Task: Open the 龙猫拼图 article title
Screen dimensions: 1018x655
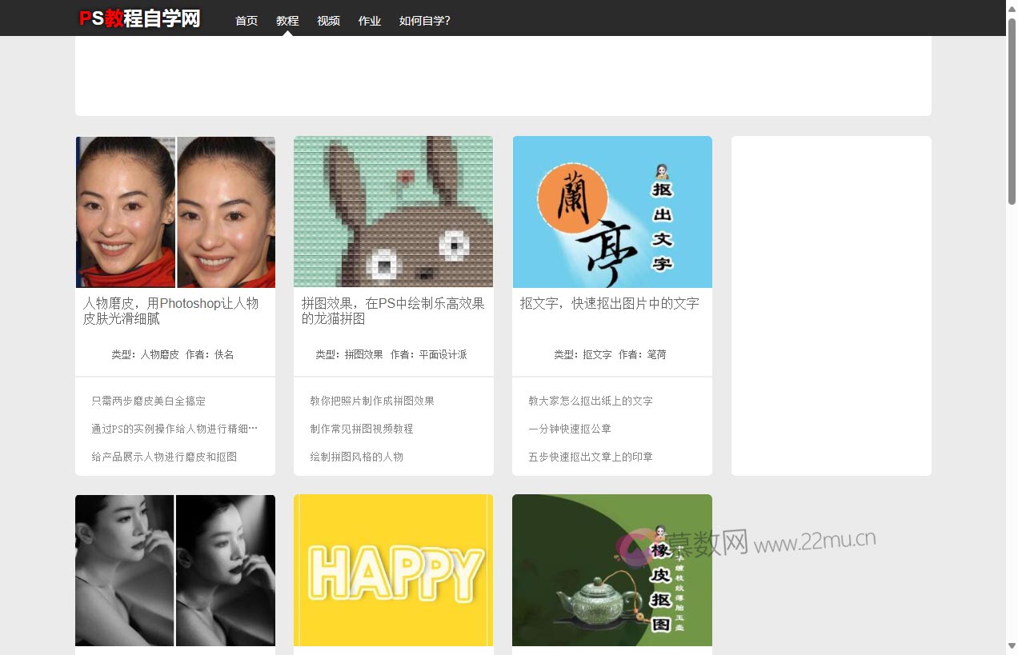Action: (x=391, y=310)
